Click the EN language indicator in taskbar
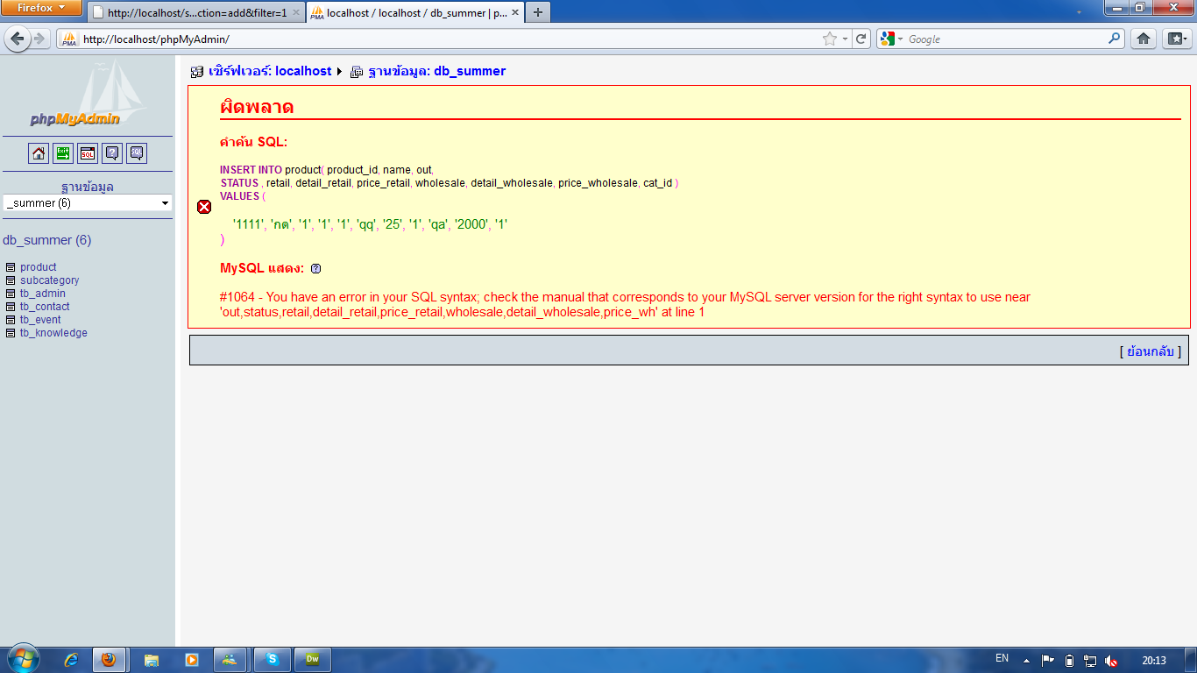The height and width of the screenshot is (673, 1197). 1002,658
